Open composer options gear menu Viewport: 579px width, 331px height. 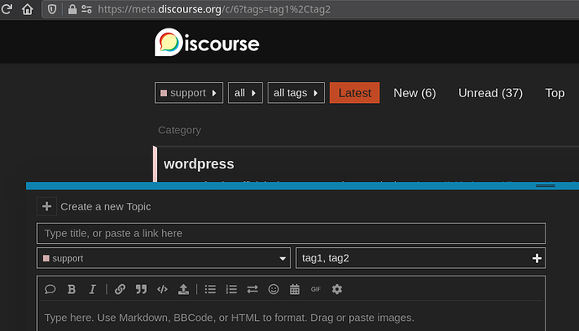[x=336, y=289]
